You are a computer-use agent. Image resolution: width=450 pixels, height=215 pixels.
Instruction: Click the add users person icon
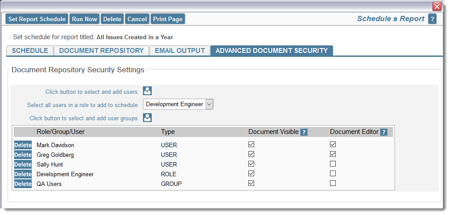pos(147,91)
